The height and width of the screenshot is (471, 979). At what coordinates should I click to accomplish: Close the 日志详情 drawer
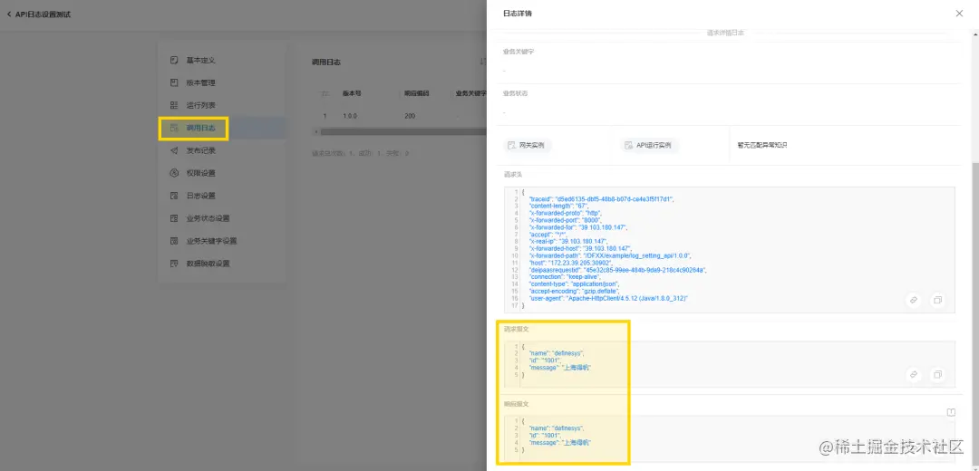click(959, 13)
